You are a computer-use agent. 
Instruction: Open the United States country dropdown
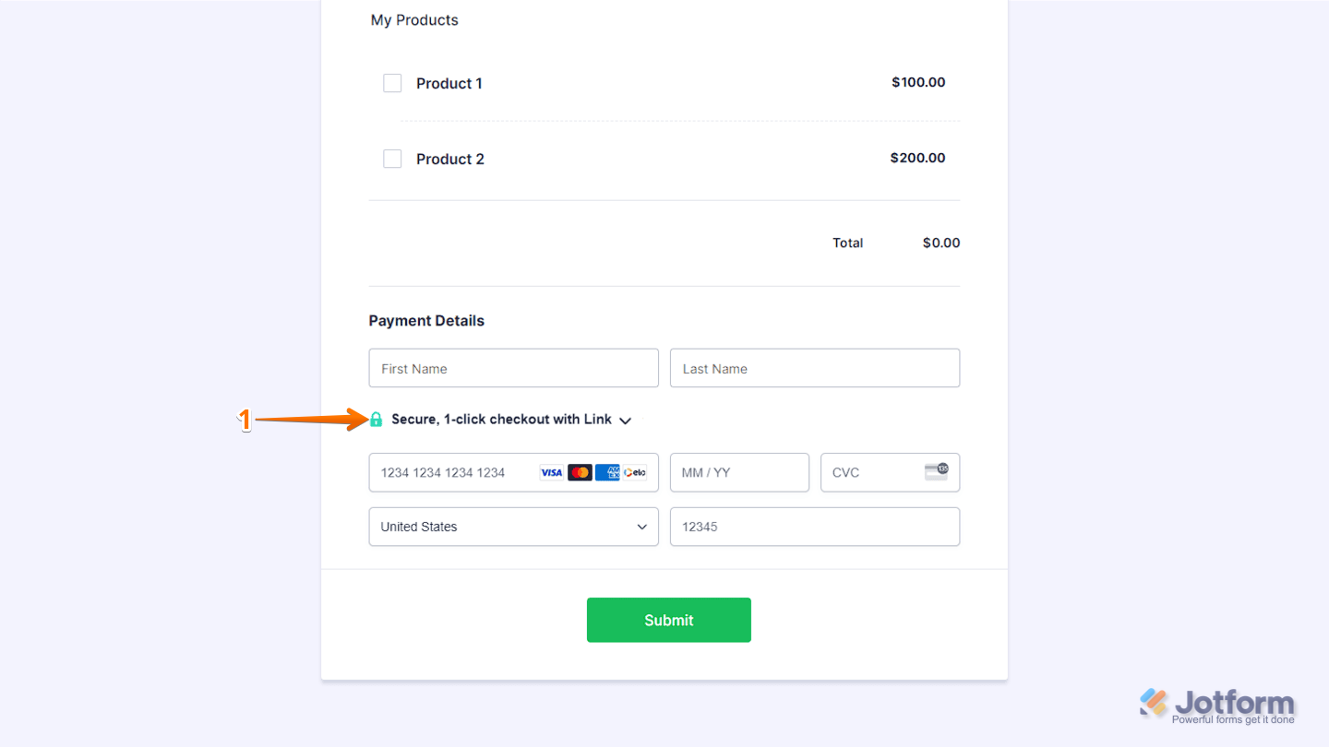(x=513, y=527)
